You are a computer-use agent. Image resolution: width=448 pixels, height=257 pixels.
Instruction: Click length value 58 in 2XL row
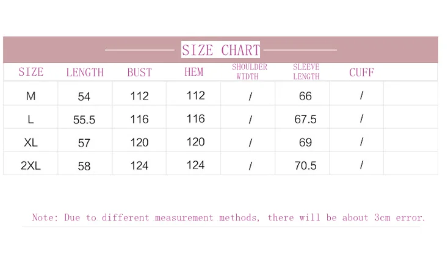(84, 166)
